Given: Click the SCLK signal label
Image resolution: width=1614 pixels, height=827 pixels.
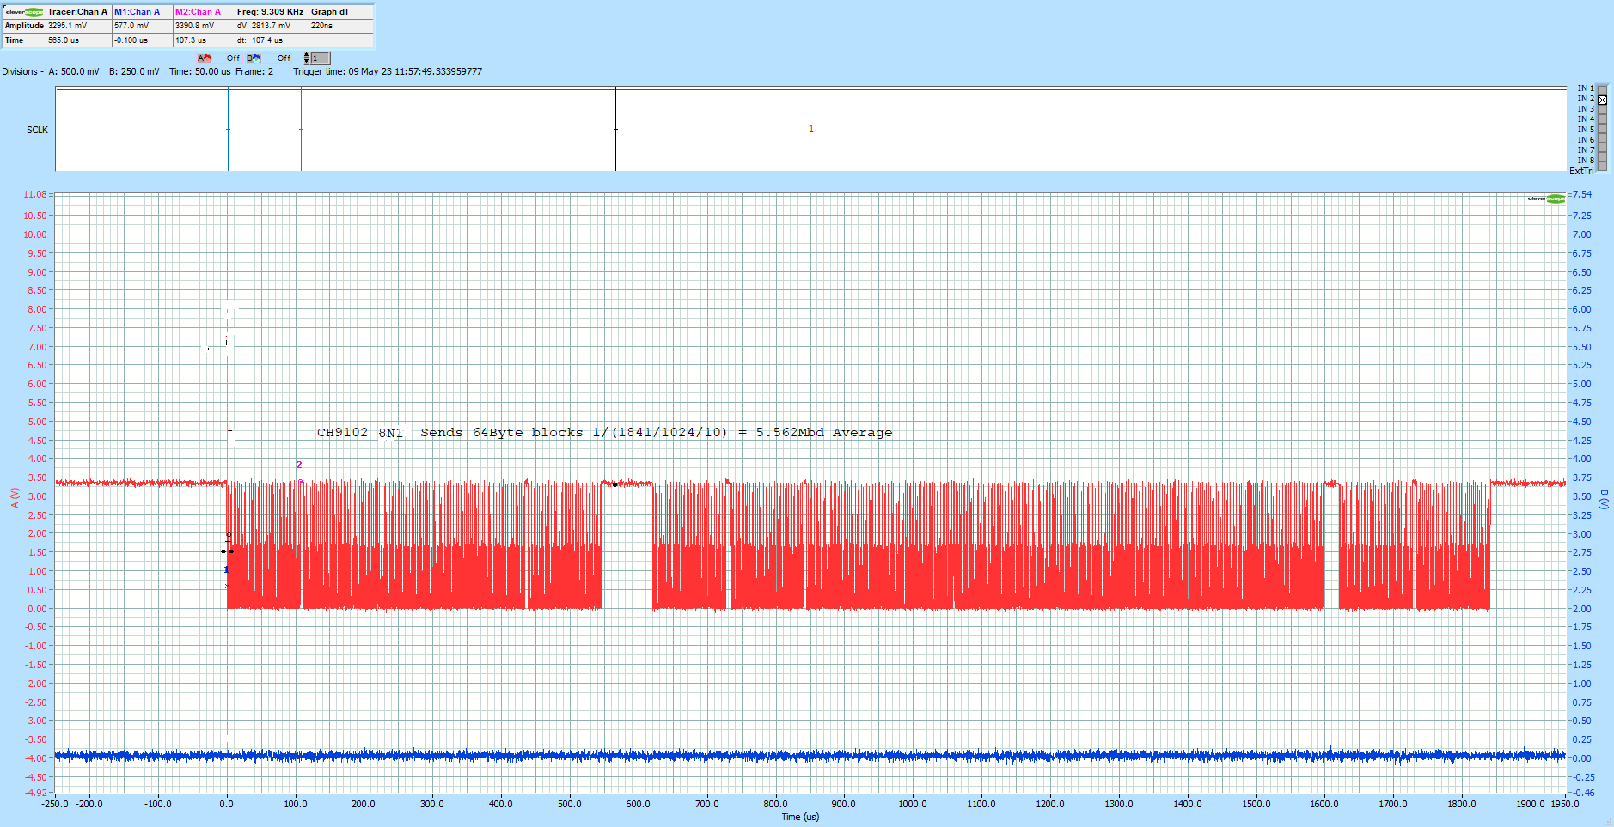Looking at the screenshot, I should (37, 130).
